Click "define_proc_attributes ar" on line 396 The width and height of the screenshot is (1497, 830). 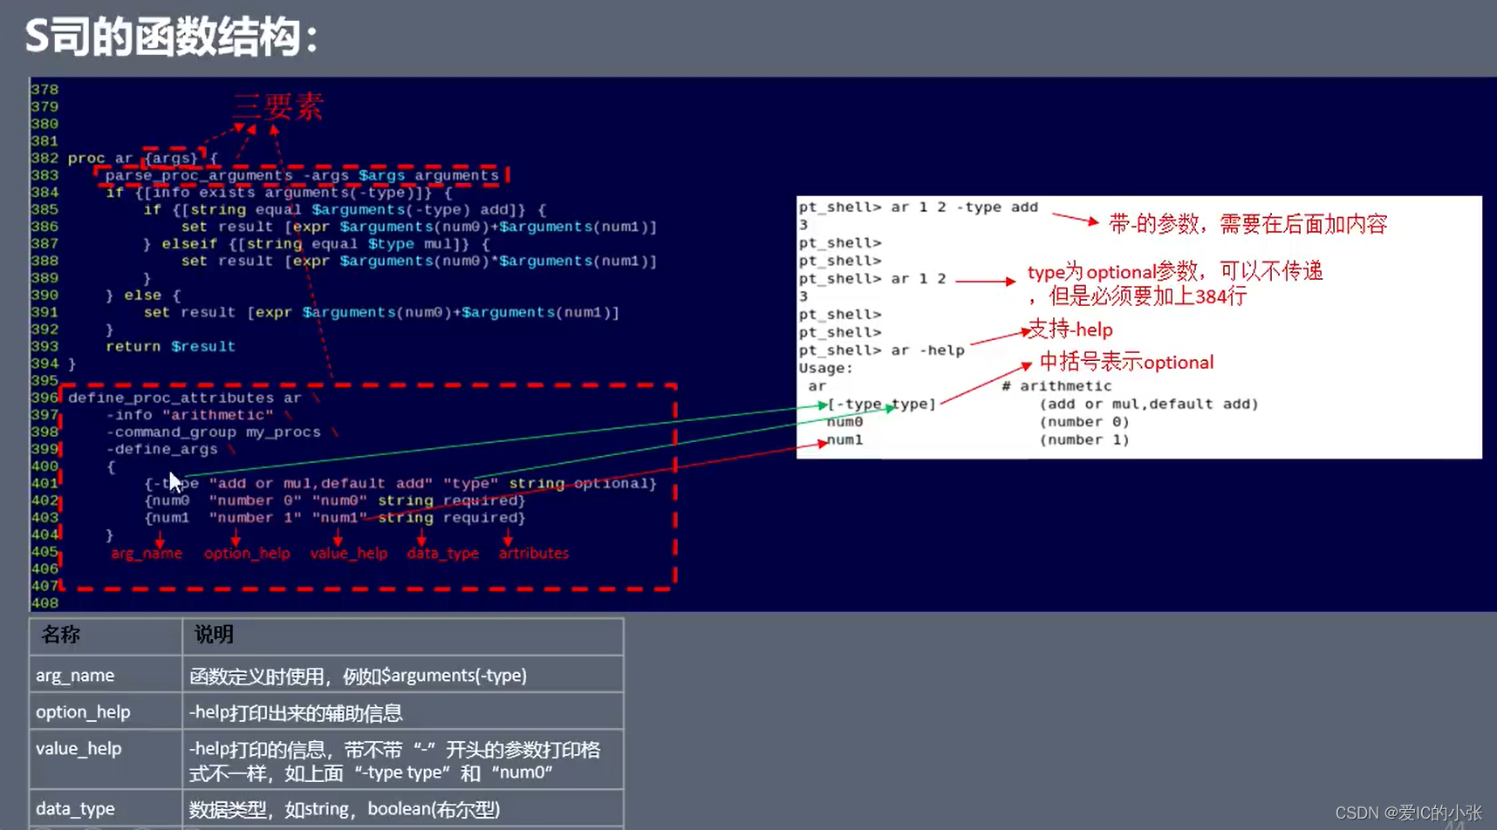[184, 398]
